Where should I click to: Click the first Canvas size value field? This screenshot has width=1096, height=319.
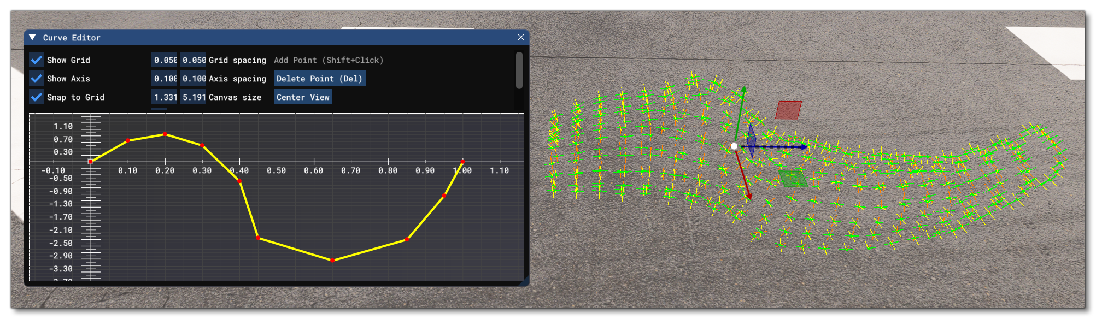[x=165, y=97]
